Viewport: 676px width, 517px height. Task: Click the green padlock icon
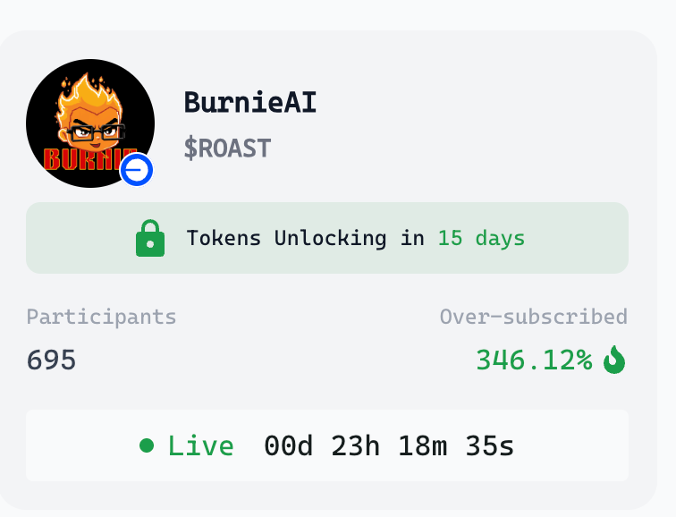[150, 238]
